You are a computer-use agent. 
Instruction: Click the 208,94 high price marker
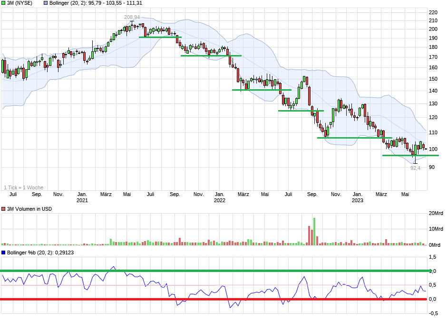pos(131,17)
